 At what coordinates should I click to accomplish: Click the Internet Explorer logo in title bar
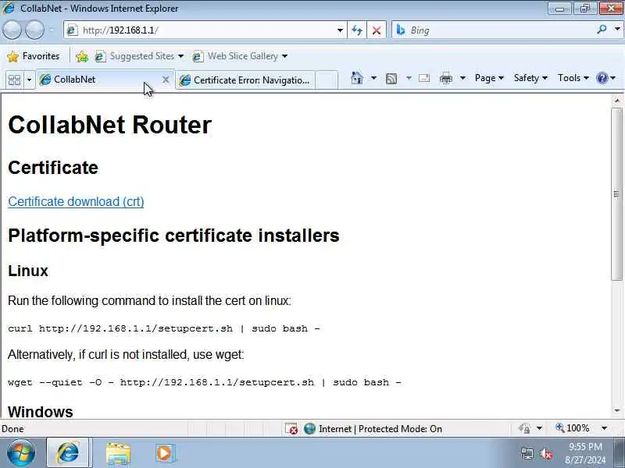click(x=8, y=8)
